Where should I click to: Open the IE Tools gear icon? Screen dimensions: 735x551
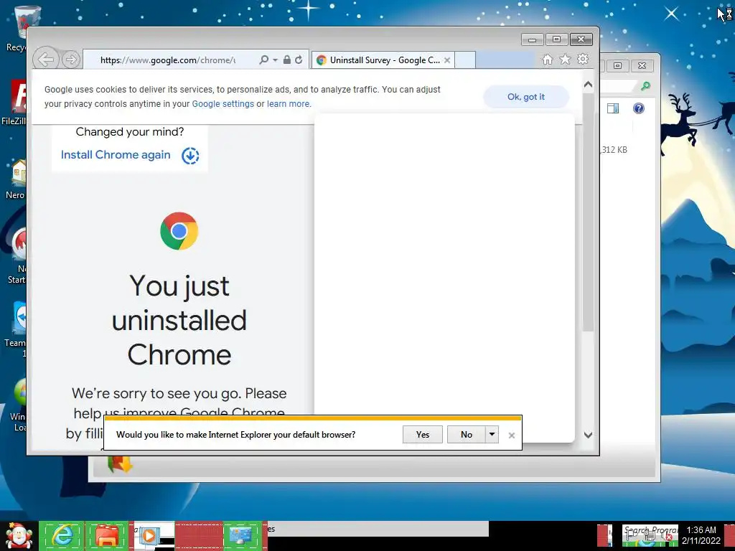(x=583, y=59)
